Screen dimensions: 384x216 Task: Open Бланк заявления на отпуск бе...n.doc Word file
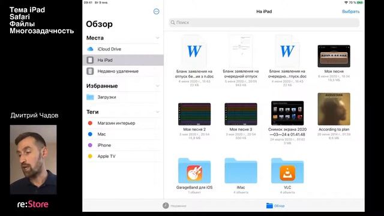194,51
